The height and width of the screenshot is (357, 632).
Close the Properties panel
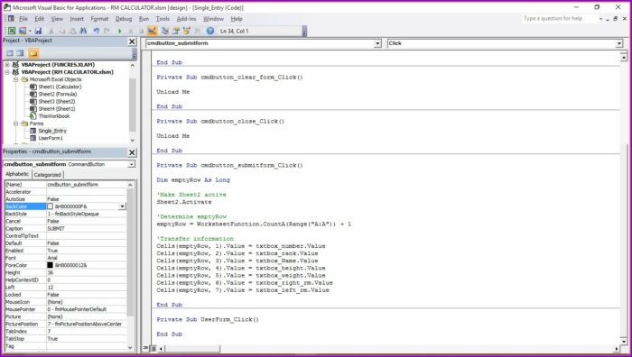pyautogui.click(x=132, y=152)
